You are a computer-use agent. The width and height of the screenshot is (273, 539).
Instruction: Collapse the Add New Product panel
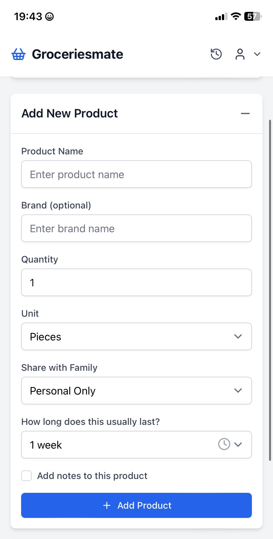click(x=245, y=113)
